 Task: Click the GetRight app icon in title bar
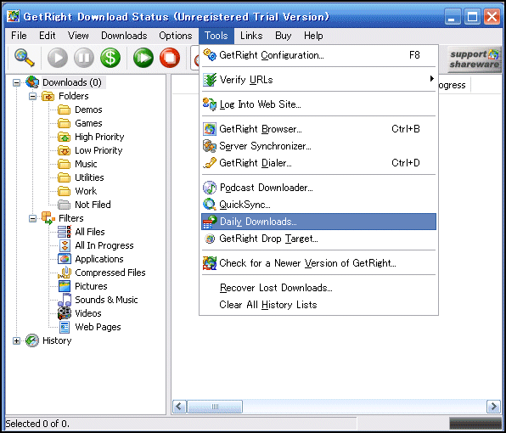click(x=14, y=16)
